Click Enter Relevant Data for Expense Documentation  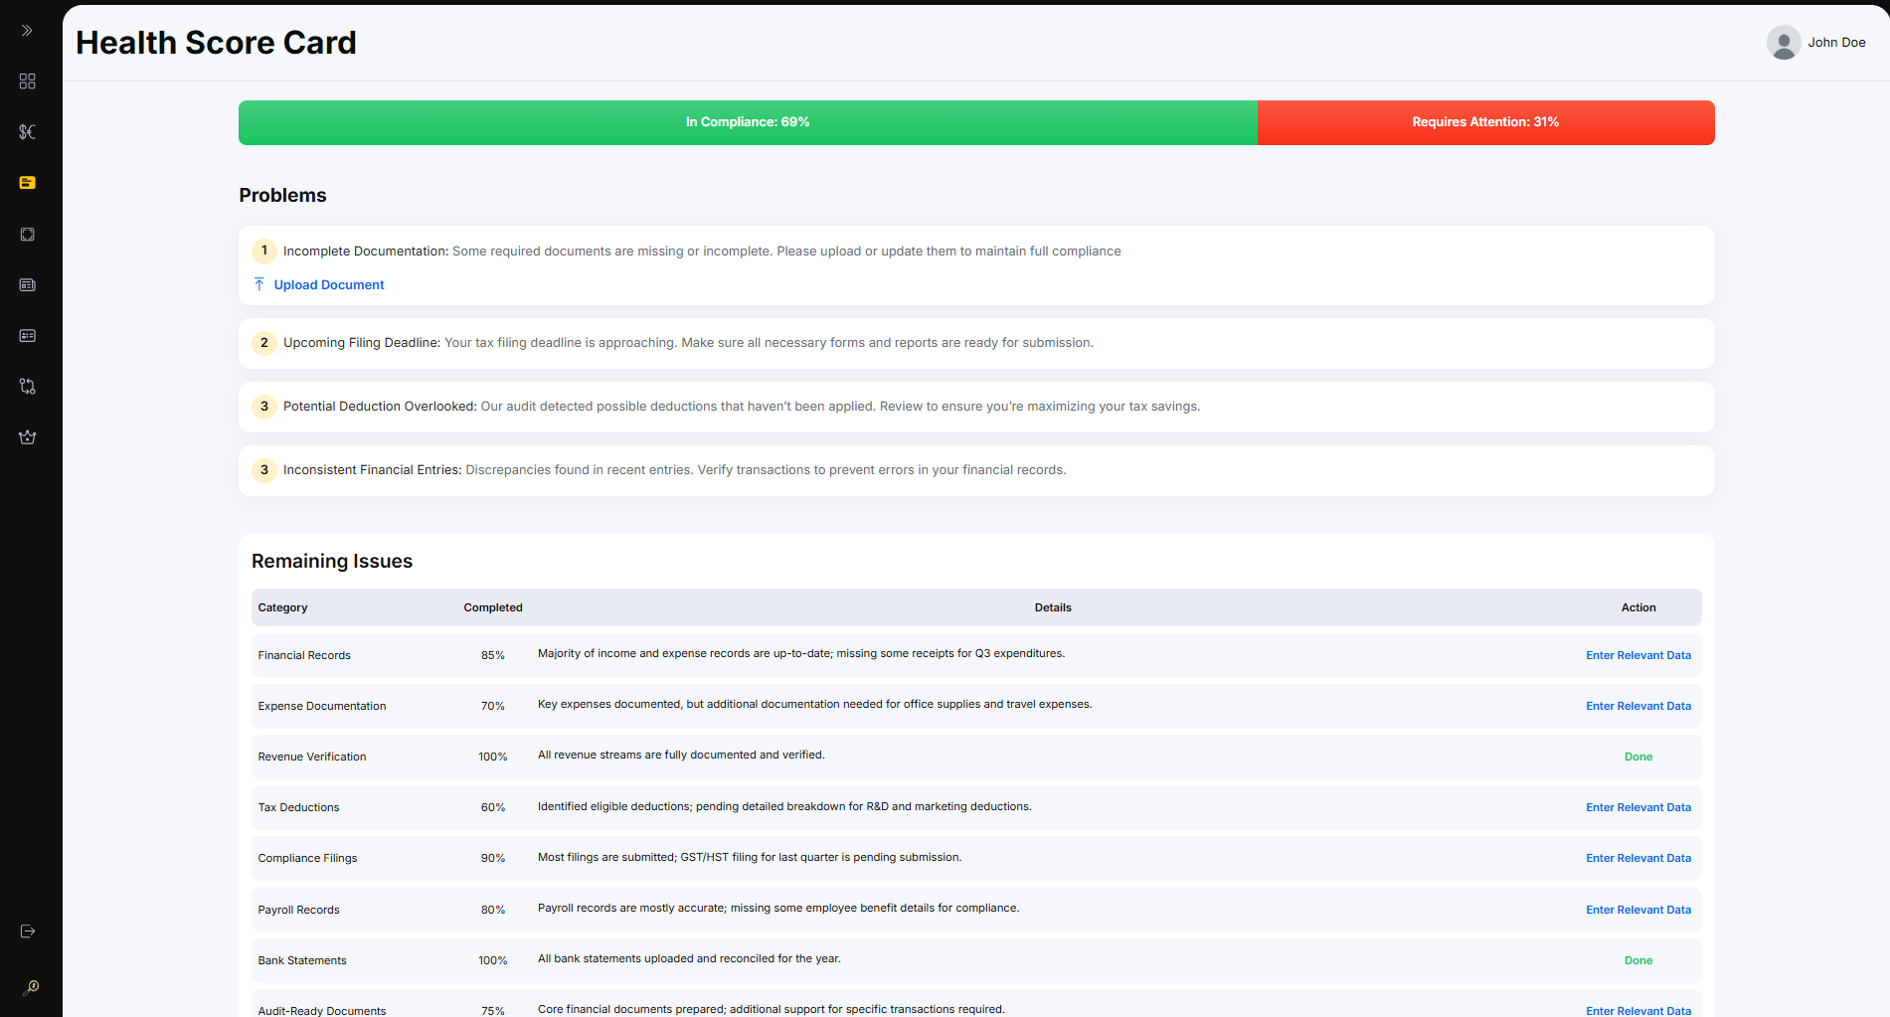coord(1638,706)
